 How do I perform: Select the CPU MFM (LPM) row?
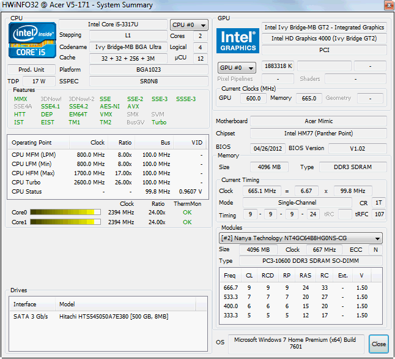coord(107,155)
